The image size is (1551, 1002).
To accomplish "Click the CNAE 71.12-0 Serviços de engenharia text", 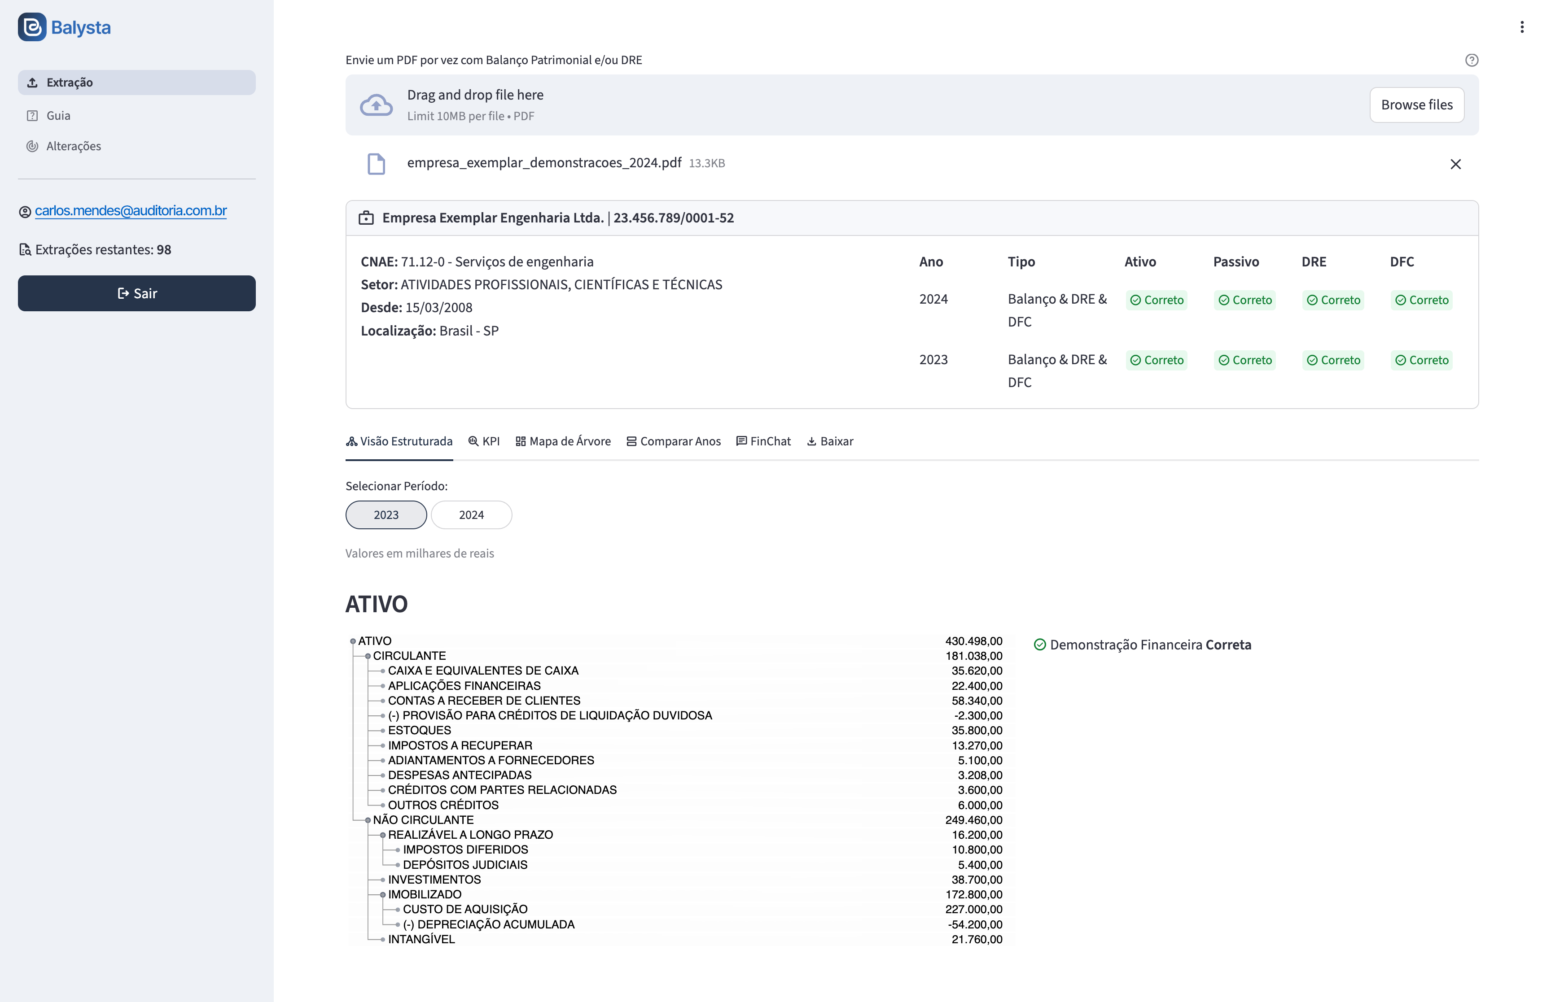I will click(x=477, y=261).
